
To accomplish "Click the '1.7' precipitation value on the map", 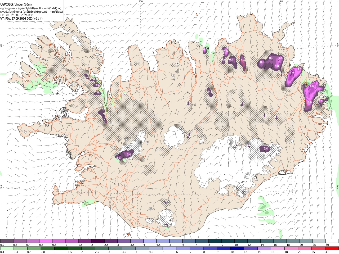I will tap(292, 74).
